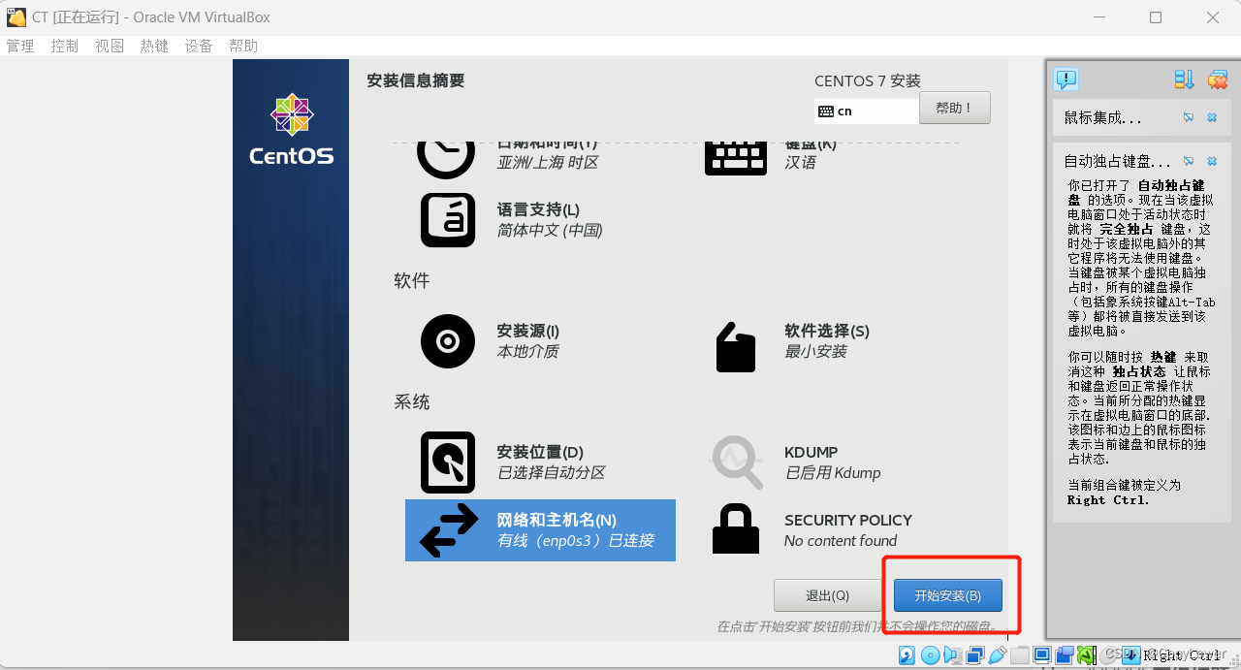This screenshot has height=670, width=1241.
Task: Click the 最小安装 status text
Action: pyautogui.click(x=815, y=351)
